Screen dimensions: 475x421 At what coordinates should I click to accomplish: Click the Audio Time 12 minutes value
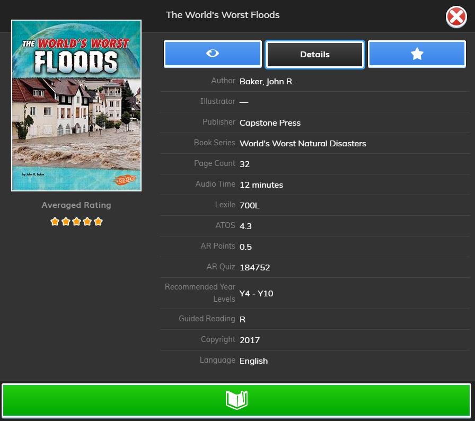click(261, 185)
